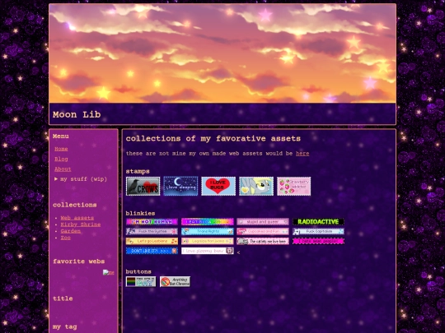The image size is (445, 333).
Task: Click the 'blinkies' section heading
Action: tap(140, 213)
